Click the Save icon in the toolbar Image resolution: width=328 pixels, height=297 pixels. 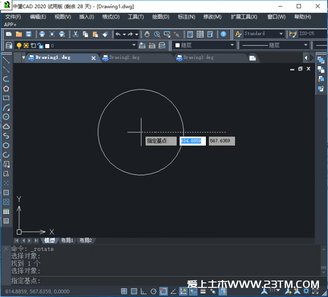[x=28, y=34]
